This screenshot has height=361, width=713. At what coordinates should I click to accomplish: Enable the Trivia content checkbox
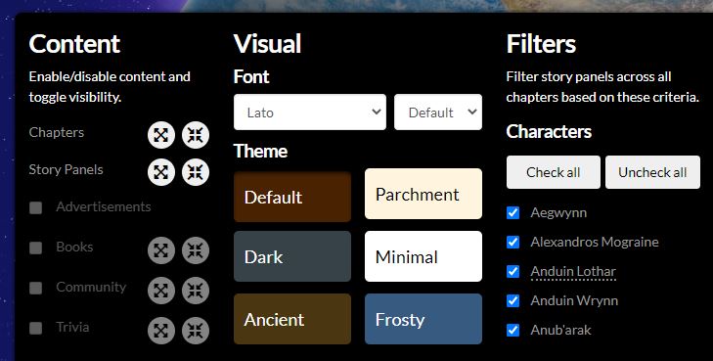[35, 328]
